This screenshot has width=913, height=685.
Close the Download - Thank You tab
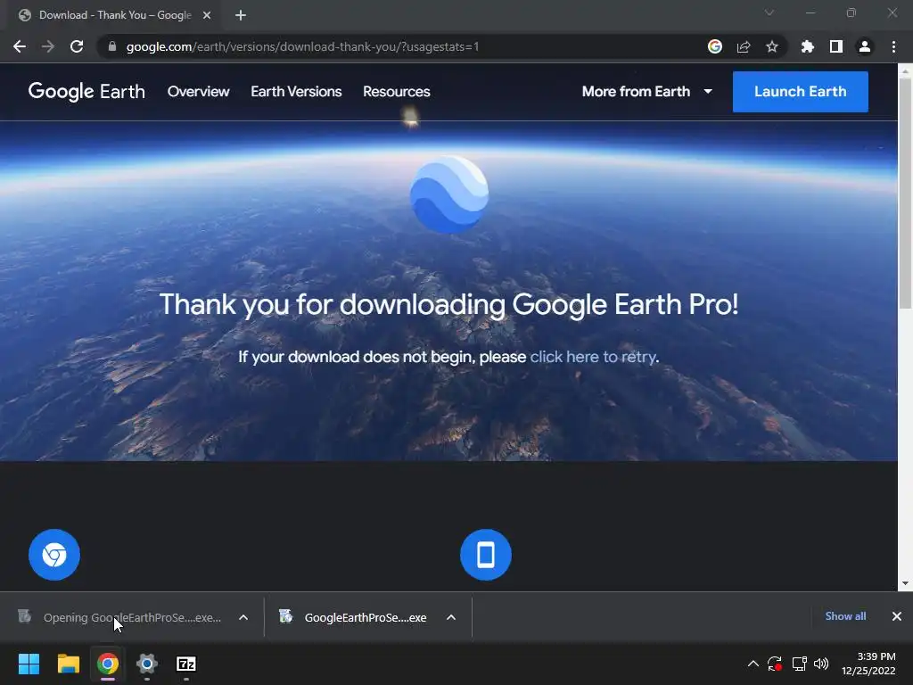207,15
